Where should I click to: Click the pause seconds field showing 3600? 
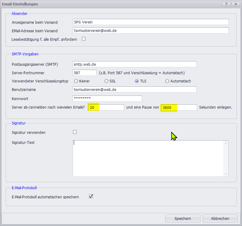coord(179,107)
